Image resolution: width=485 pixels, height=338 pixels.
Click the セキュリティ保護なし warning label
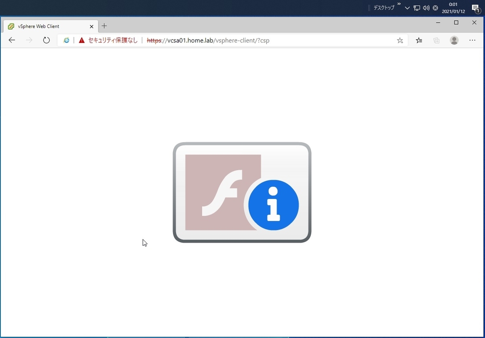click(x=113, y=40)
